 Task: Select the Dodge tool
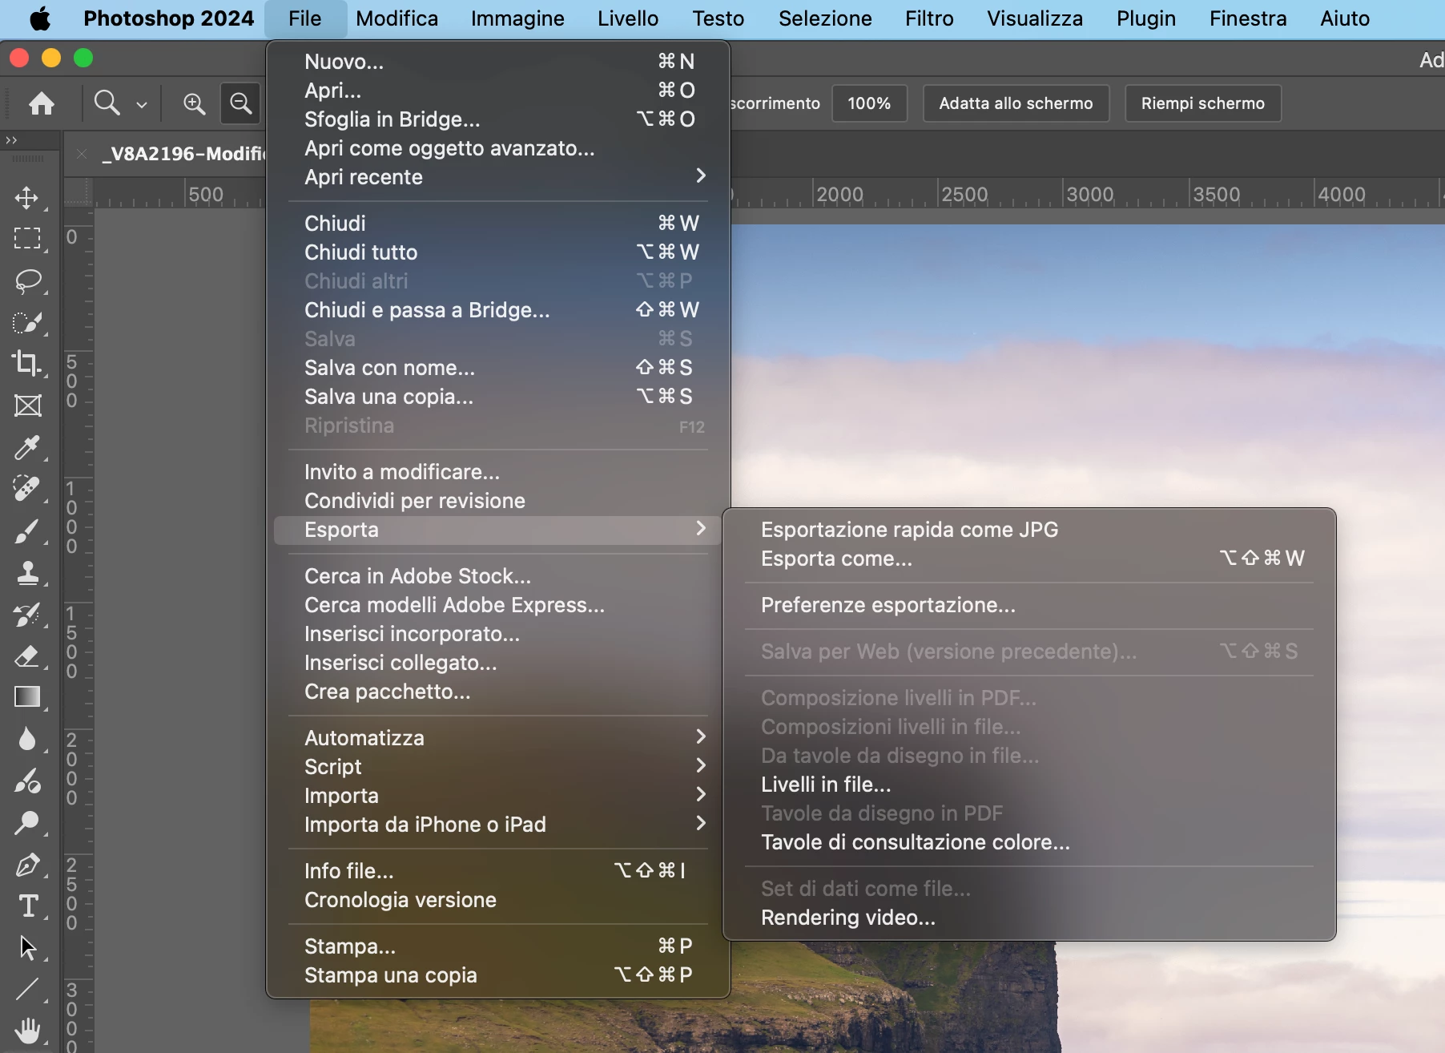pyautogui.click(x=27, y=822)
